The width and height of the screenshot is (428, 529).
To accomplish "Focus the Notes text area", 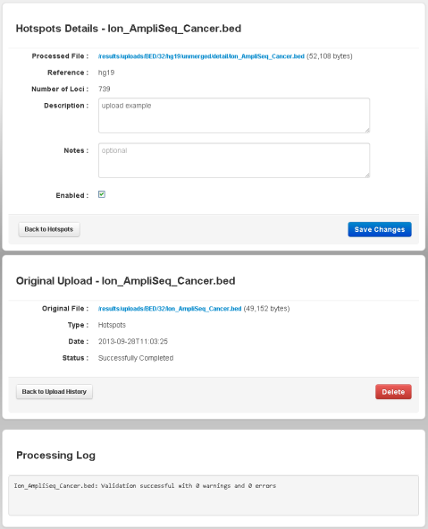I will 234,160.
